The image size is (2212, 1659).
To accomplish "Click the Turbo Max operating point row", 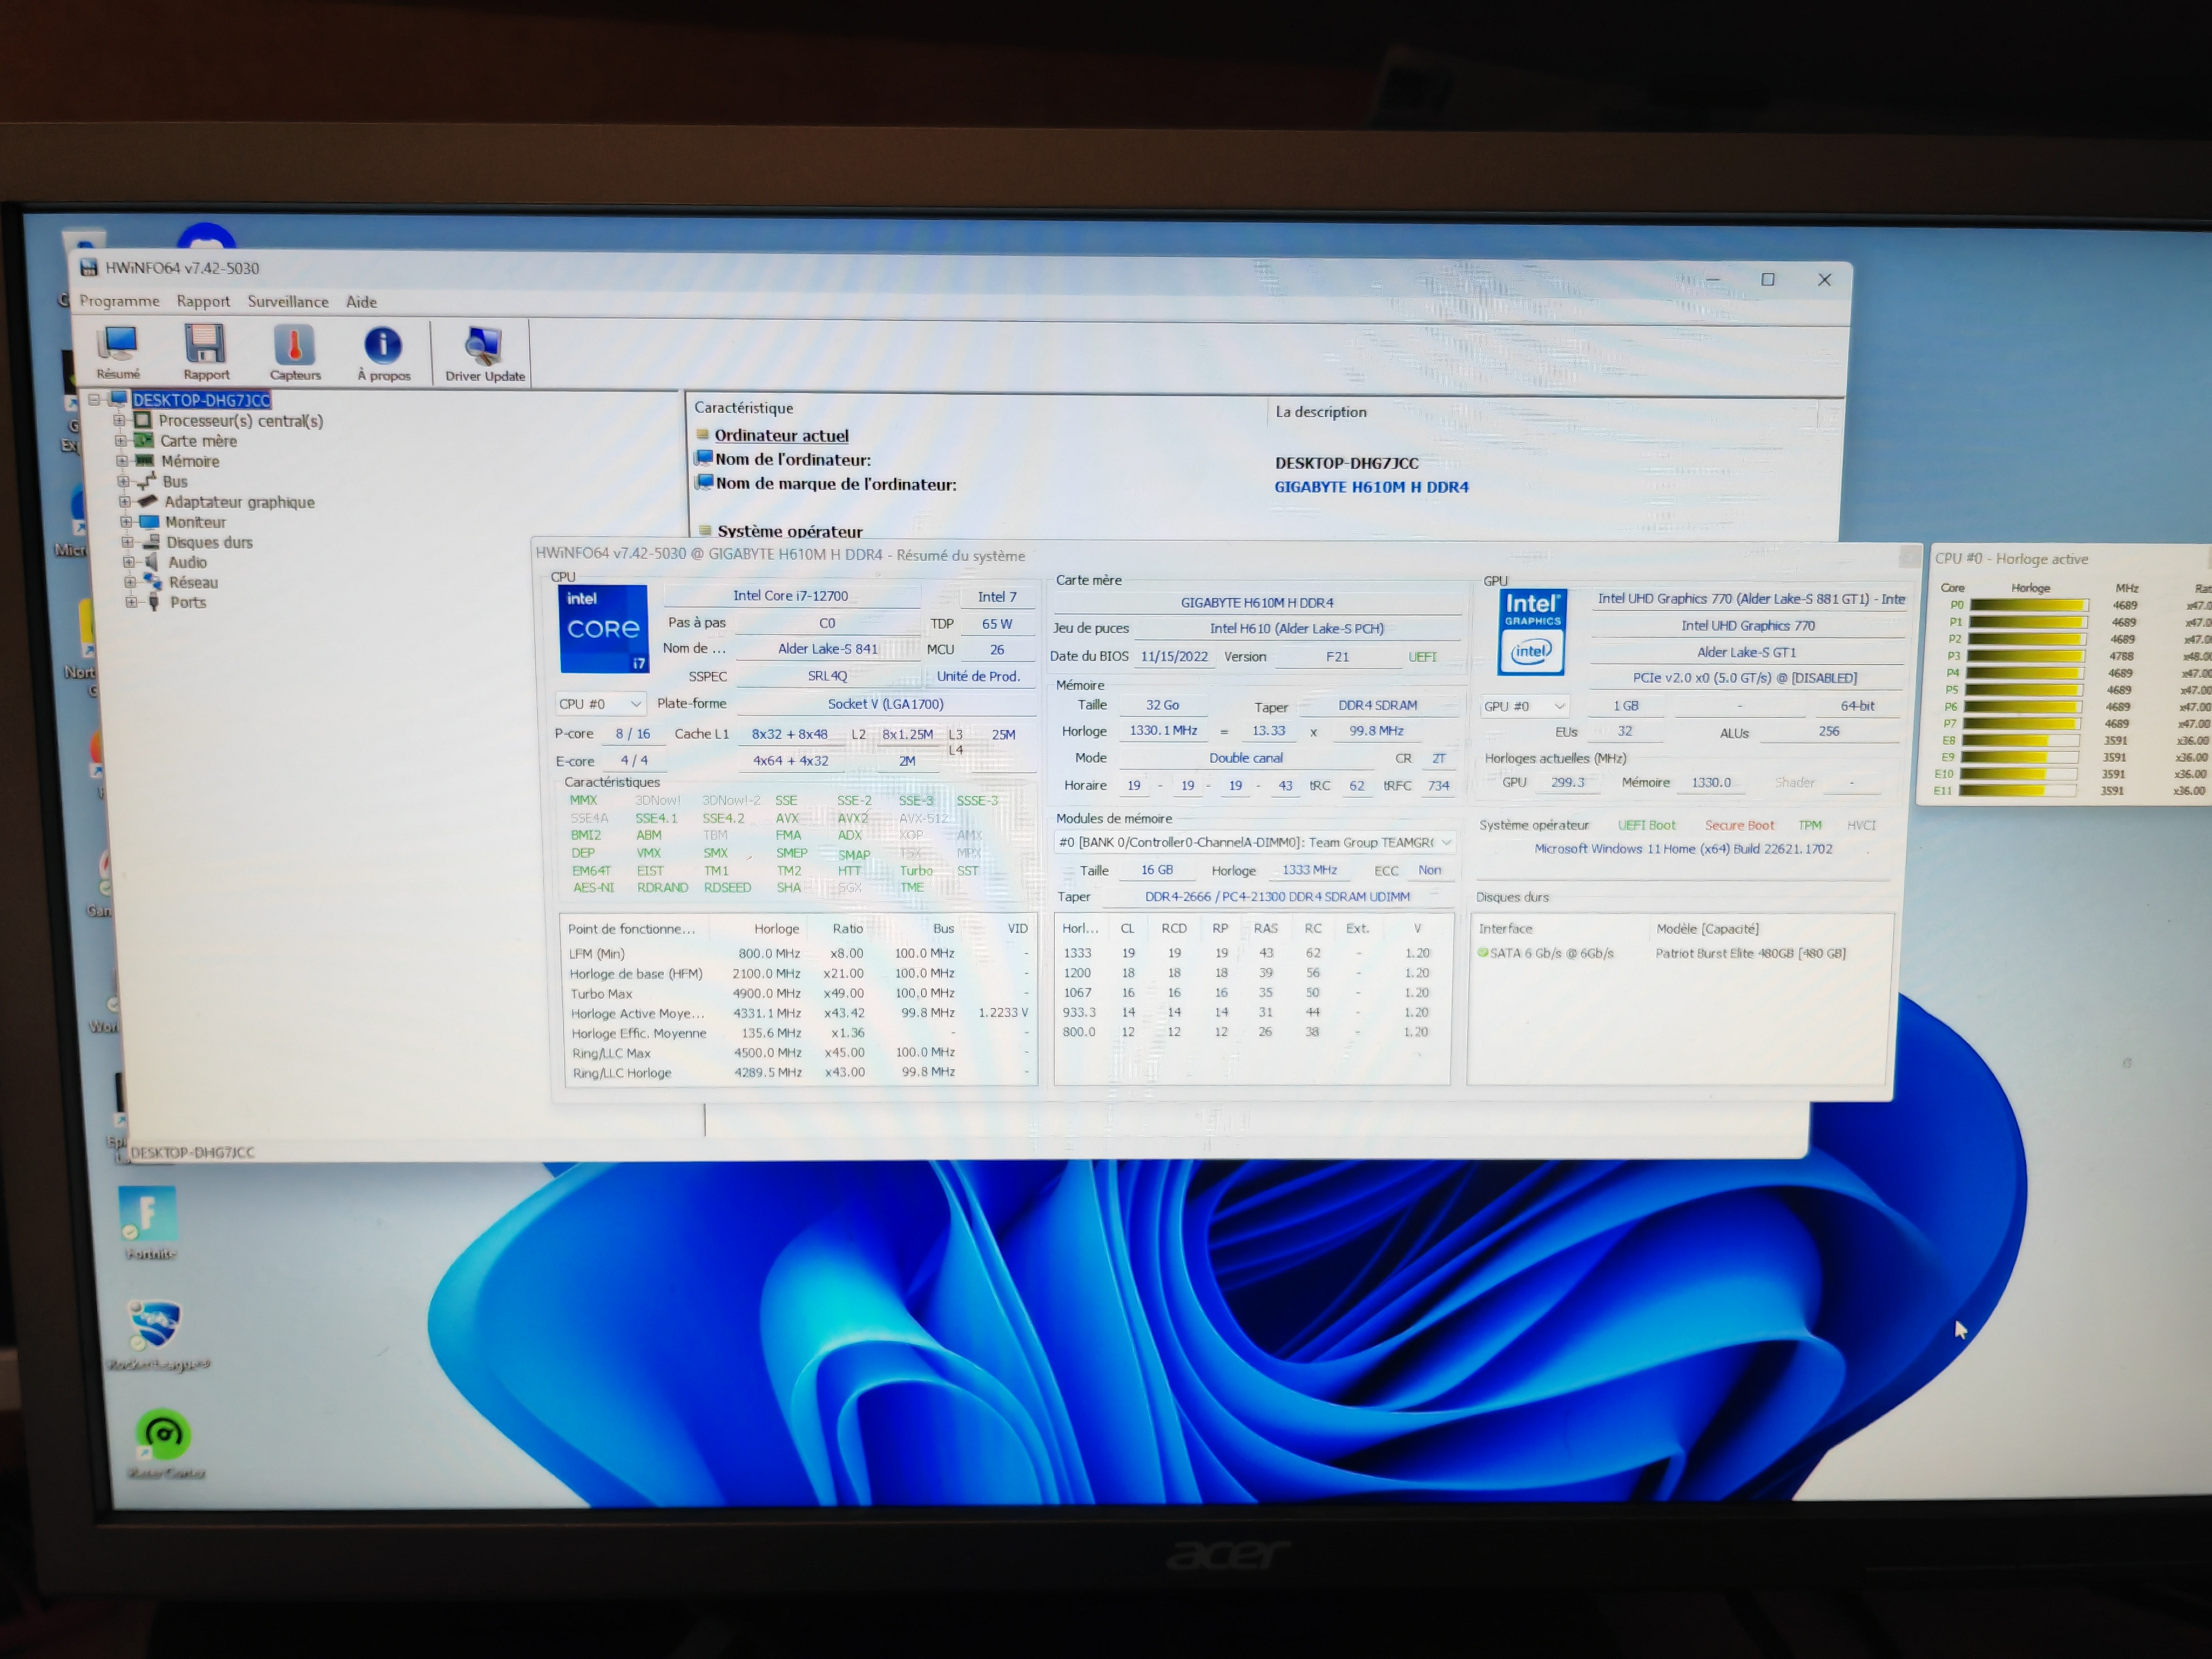I will pyautogui.click(x=799, y=993).
